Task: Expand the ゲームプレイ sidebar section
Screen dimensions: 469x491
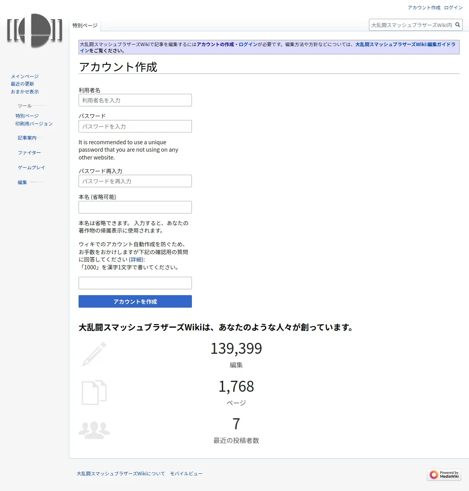Action: tap(31, 167)
